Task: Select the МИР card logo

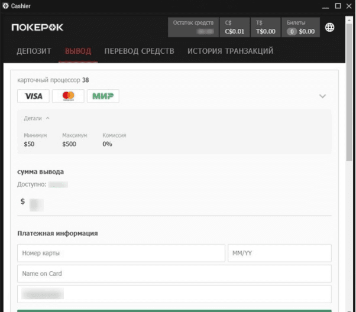Action: click(103, 96)
